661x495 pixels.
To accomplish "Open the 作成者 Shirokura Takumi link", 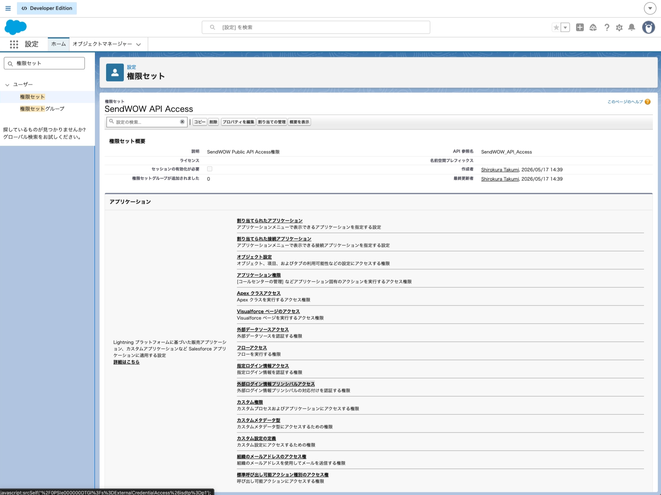I will 500,170.
